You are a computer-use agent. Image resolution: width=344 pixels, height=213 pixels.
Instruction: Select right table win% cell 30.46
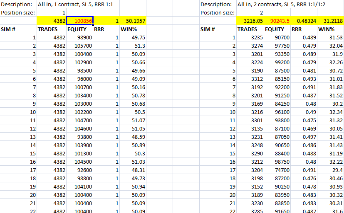pos(331,179)
